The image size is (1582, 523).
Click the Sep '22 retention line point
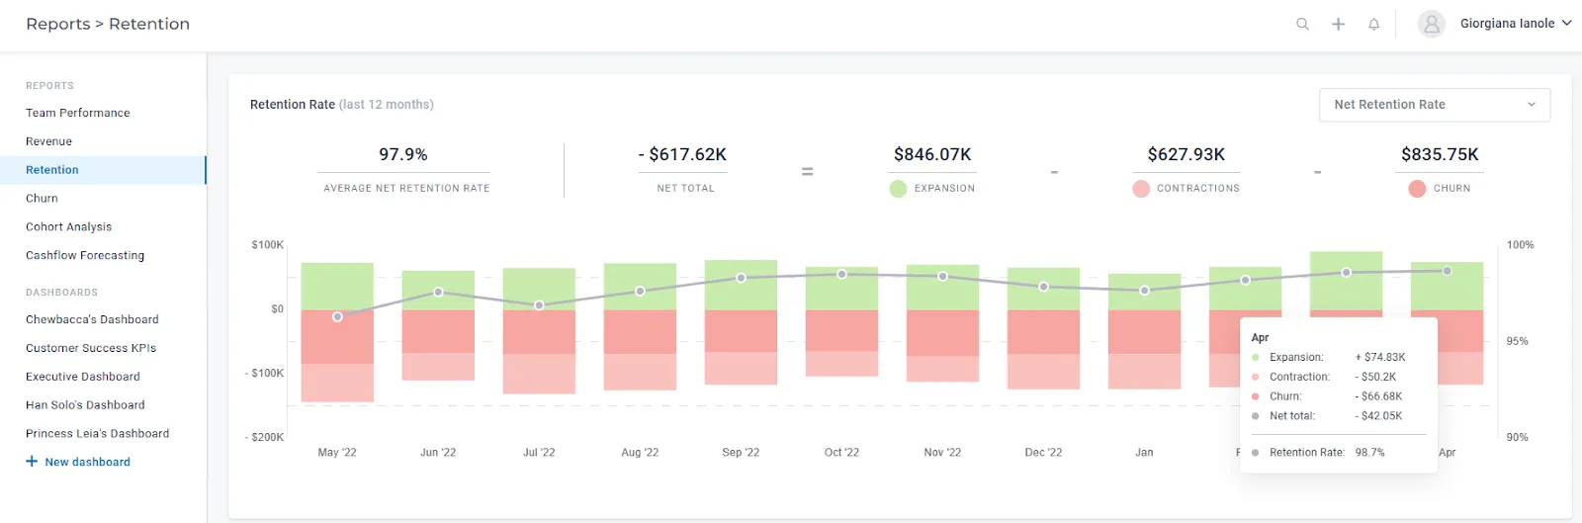coord(741,278)
